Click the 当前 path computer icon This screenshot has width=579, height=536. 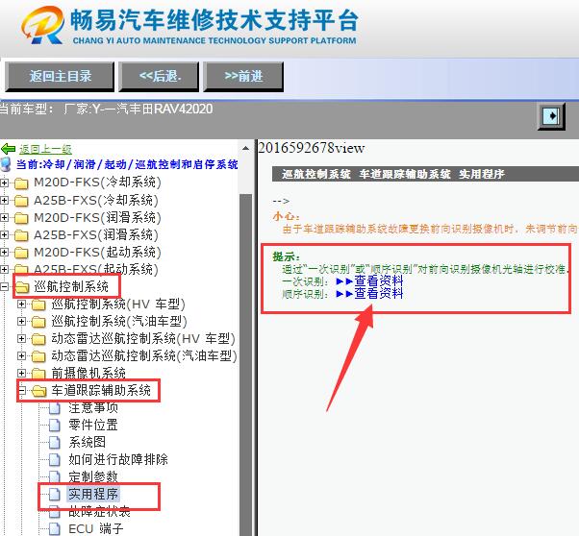coord(6,164)
